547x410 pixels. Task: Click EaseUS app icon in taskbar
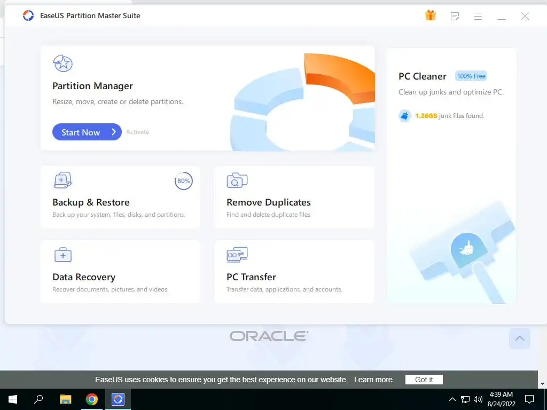(118, 399)
